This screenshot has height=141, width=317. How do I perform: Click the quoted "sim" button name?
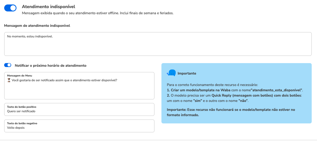(197, 101)
